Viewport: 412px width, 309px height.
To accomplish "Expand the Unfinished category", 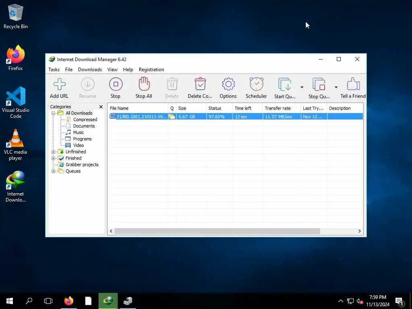I will 54,152.
